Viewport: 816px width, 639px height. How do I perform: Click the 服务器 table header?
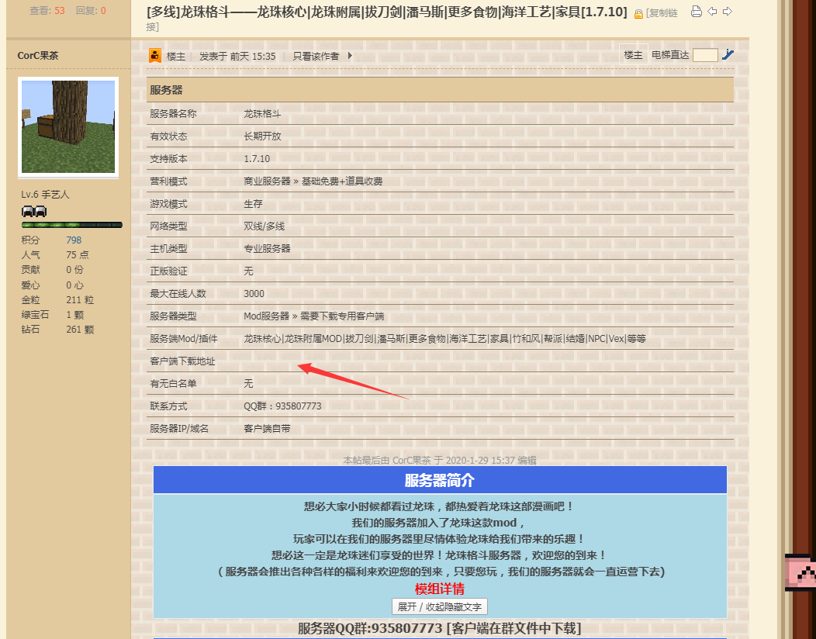tap(440, 89)
